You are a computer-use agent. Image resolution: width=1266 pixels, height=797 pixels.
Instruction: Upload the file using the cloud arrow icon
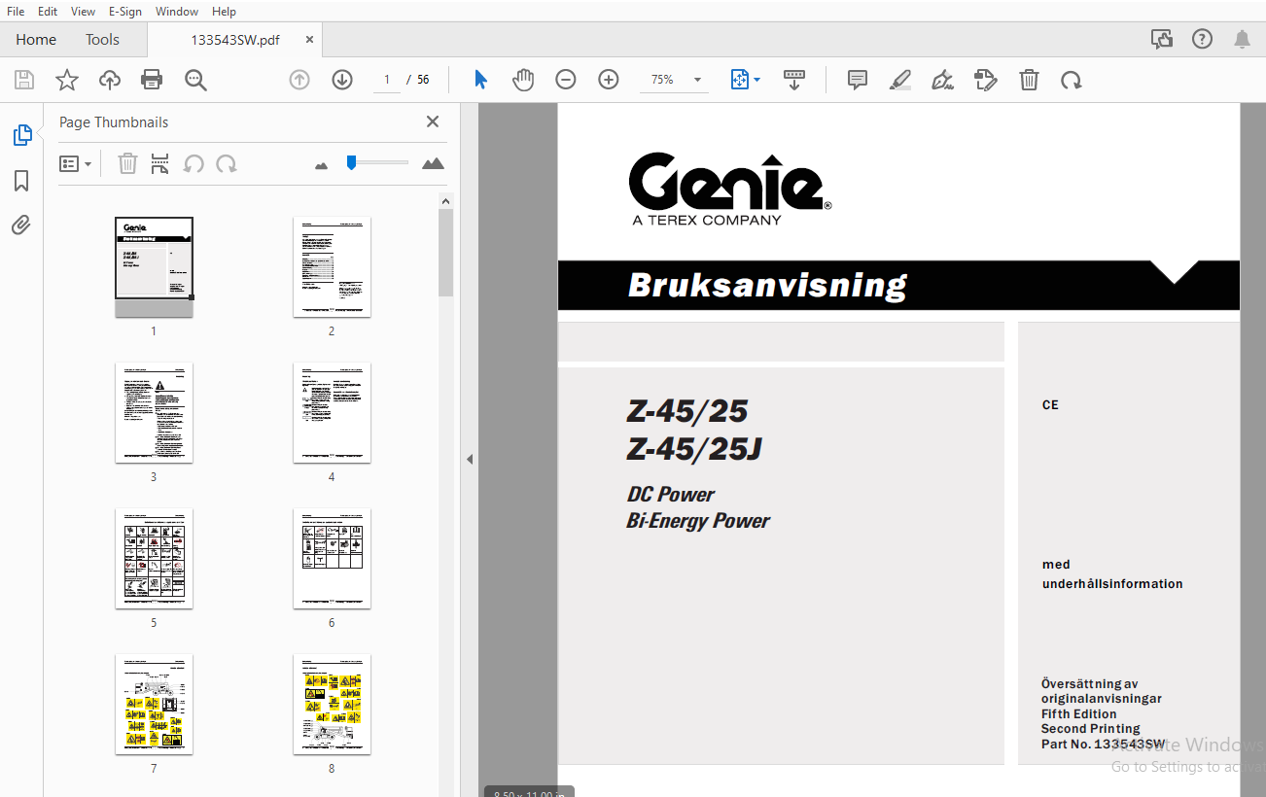coord(110,80)
